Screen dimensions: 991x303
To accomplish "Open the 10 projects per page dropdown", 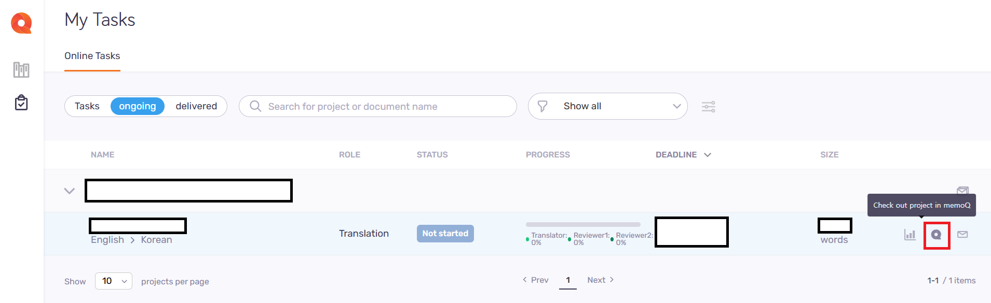I will click(x=114, y=281).
